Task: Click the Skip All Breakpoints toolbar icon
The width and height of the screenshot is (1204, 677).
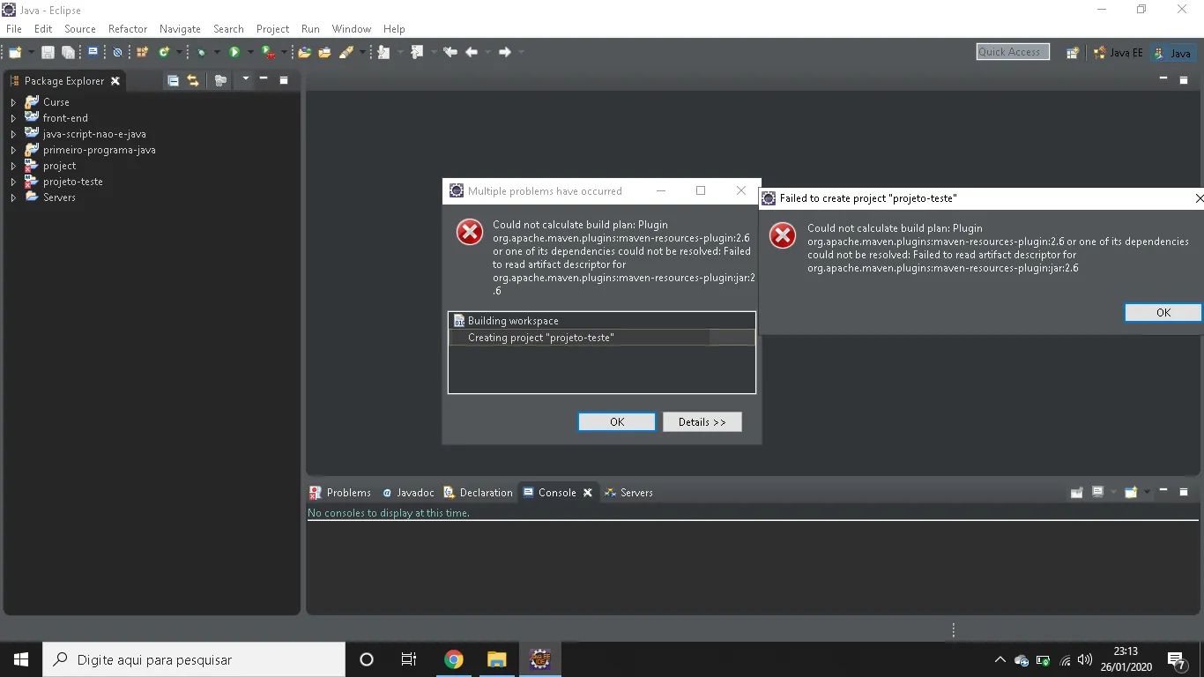Action: click(x=117, y=53)
